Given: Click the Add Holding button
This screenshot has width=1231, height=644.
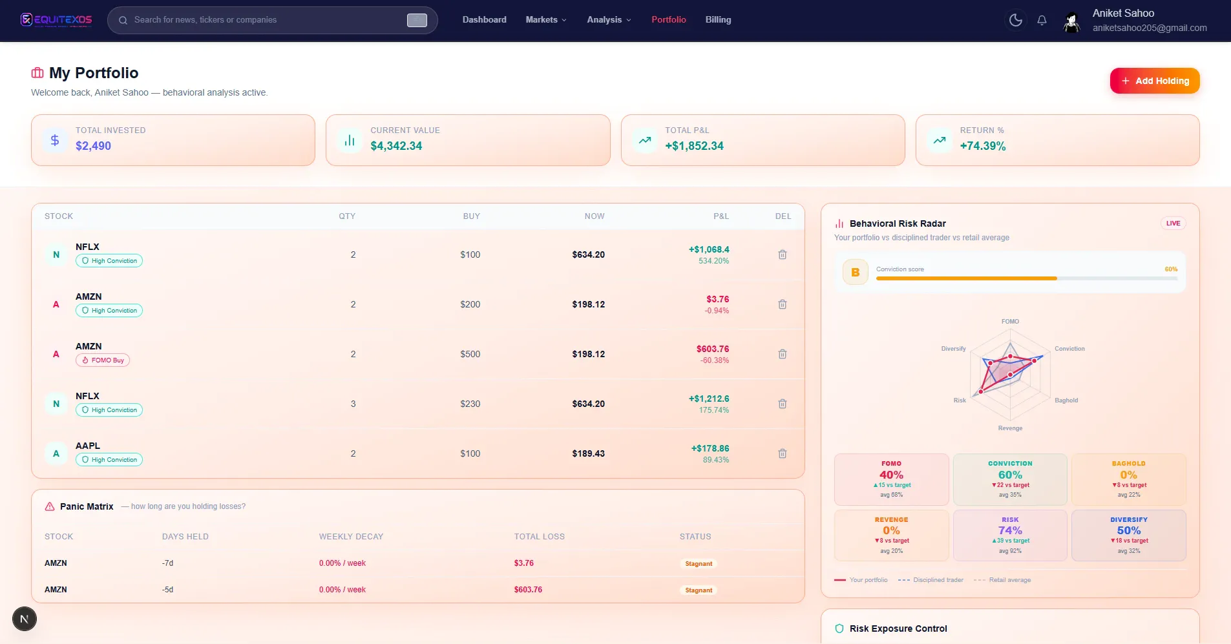Looking at the screenshot, I should click(1155, 81).
